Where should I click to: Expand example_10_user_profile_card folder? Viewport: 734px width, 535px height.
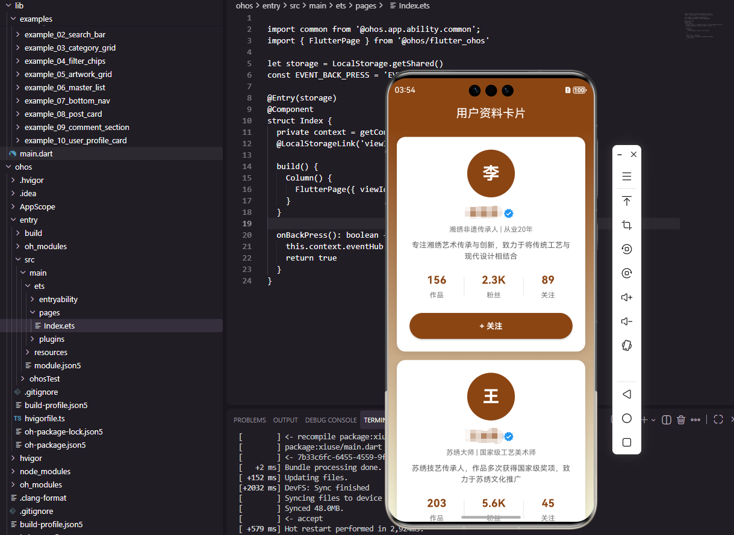click(18, 140)
